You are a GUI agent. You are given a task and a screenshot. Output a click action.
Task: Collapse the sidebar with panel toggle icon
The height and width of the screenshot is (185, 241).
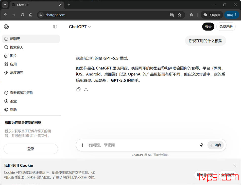pyautogui.click(x=55, y=27)
